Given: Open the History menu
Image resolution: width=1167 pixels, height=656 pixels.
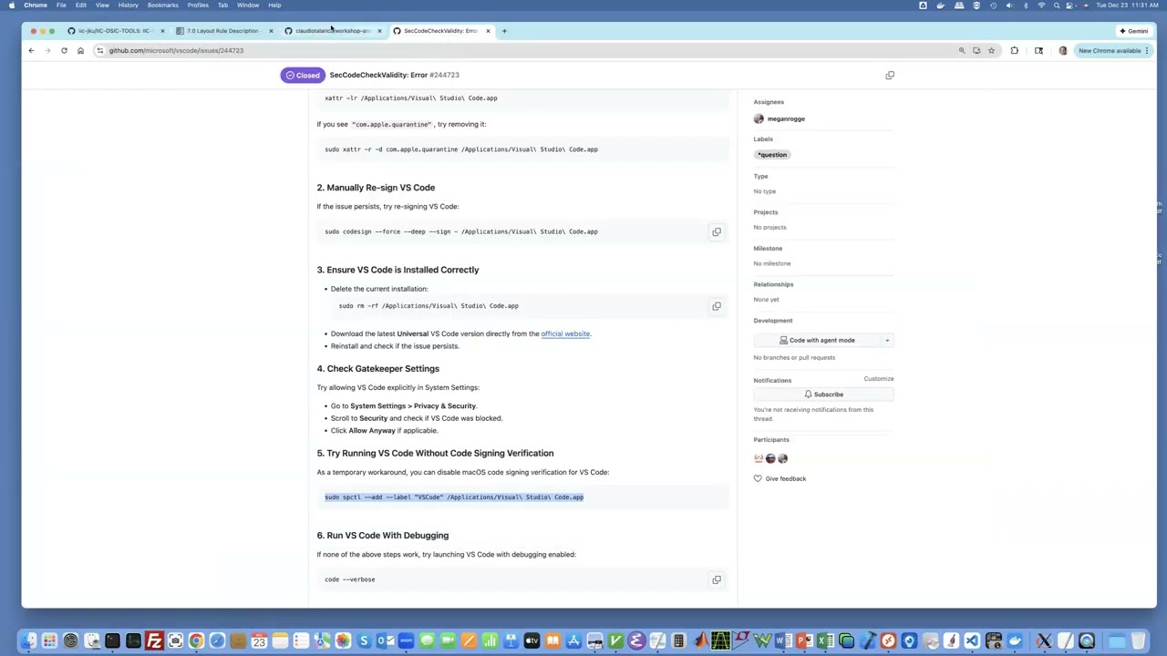Looking at the screenshot, I should 128,5.
